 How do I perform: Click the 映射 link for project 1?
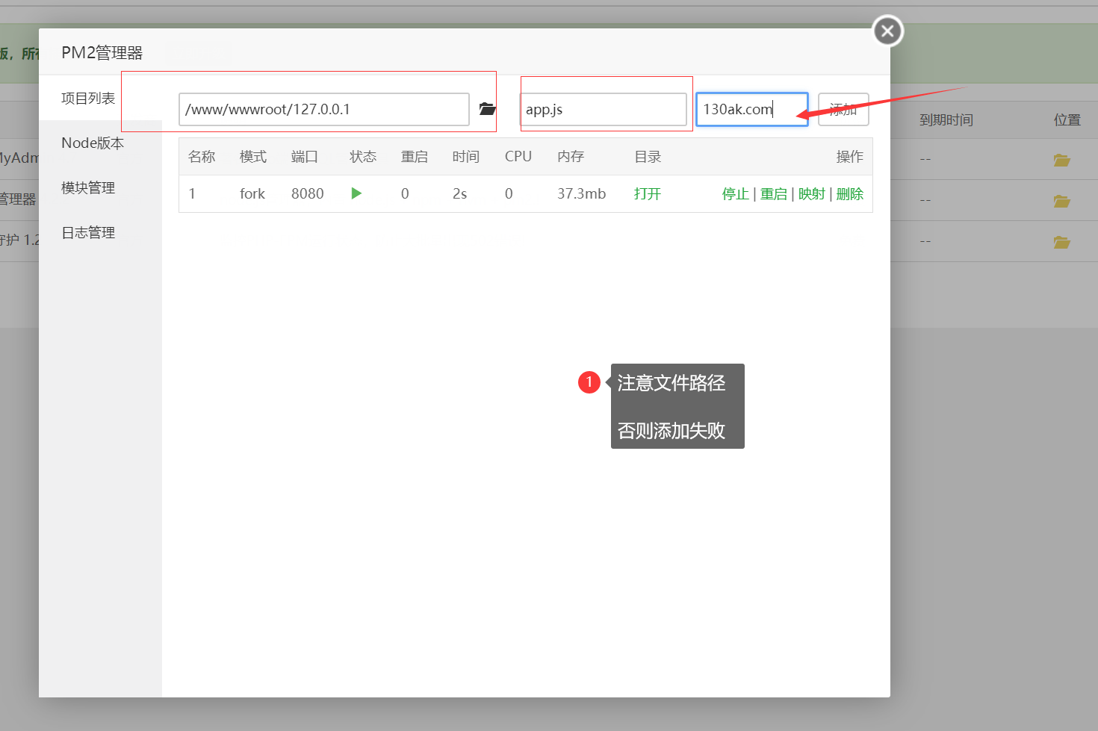(811, 194)
